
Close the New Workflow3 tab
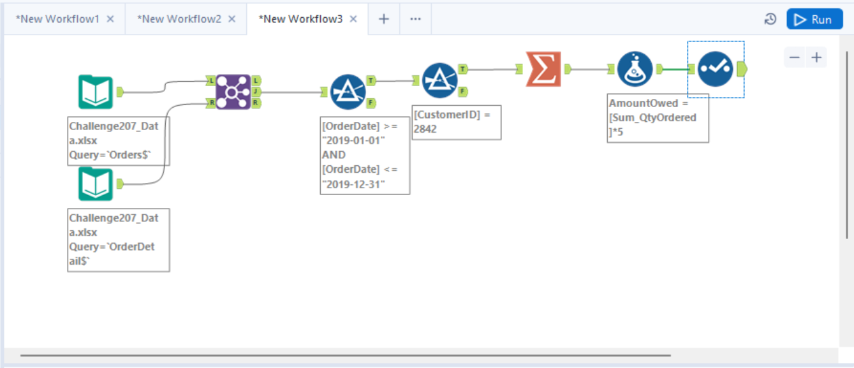353,19
